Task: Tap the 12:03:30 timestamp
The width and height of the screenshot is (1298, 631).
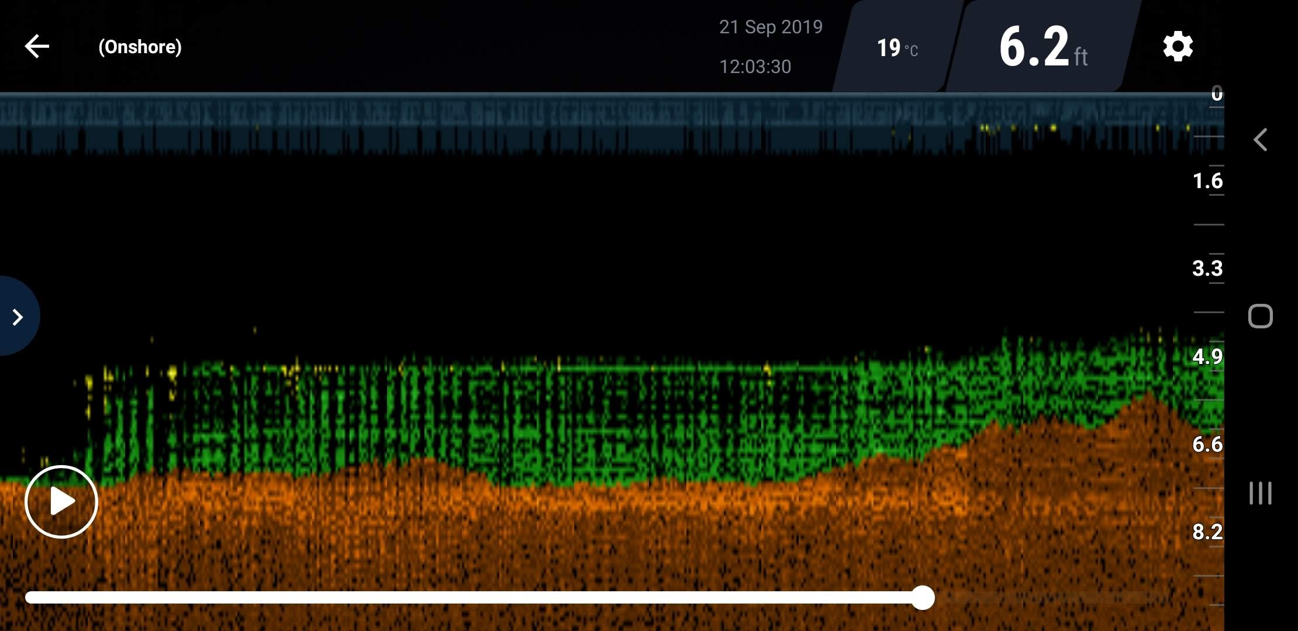Action: [755, 67]
